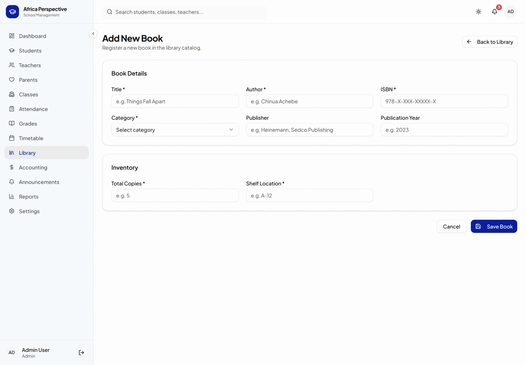526x365 pixels.
Task: Click the Publication Year field
Action: coord(444,130)
